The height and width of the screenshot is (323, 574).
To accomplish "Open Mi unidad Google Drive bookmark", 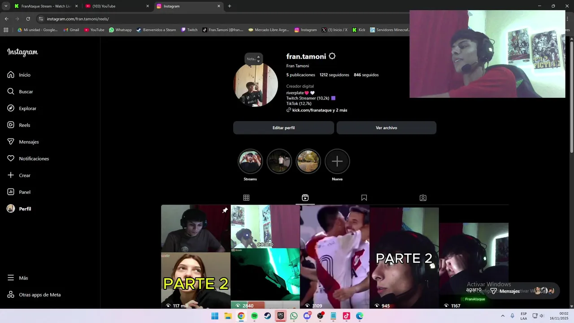I will tap(38, 30).
